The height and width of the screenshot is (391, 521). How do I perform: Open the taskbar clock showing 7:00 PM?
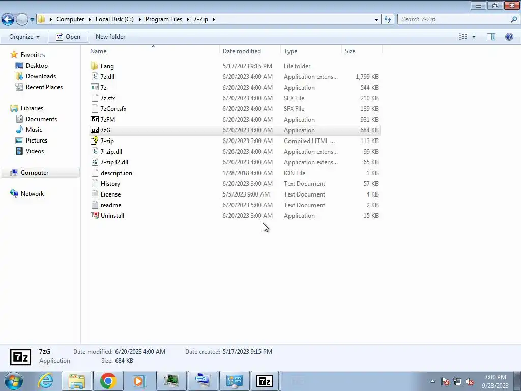[x=495, y=381]
